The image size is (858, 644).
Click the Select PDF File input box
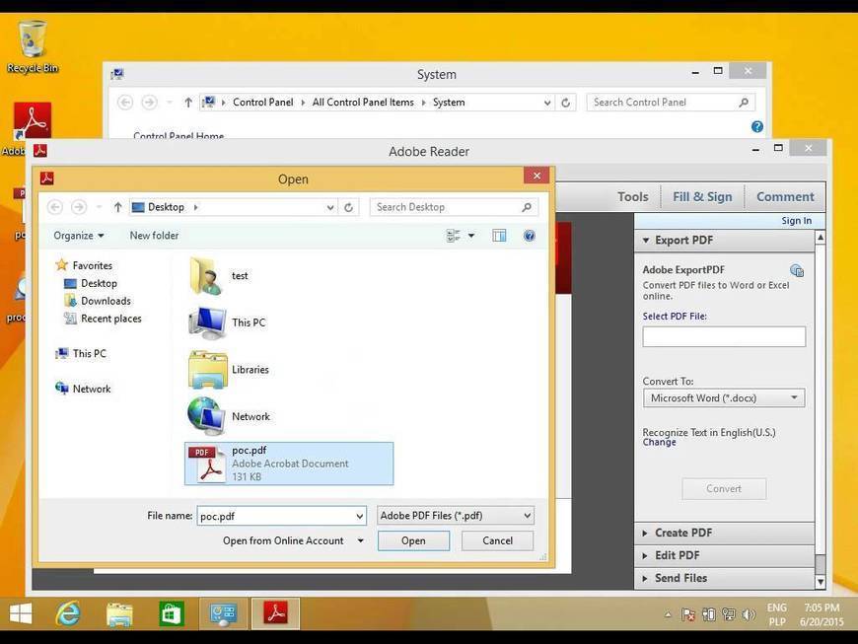point(724,336)
